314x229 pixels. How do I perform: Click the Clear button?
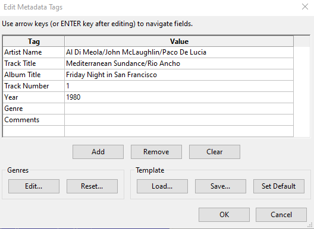[215, 152]
